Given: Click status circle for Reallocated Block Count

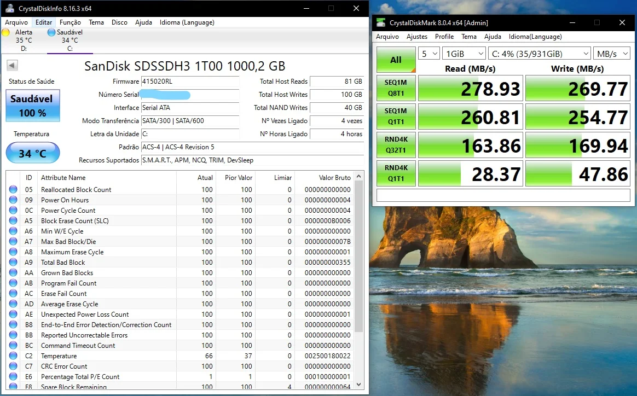Looking at the screenshot, I should tap(13, 189).
